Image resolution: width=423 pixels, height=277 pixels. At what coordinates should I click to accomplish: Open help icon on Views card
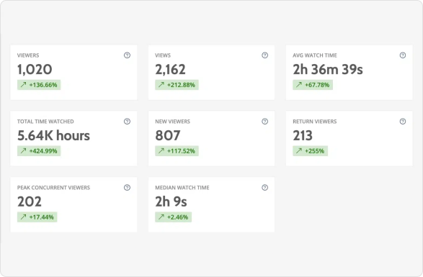click(265, 55)
